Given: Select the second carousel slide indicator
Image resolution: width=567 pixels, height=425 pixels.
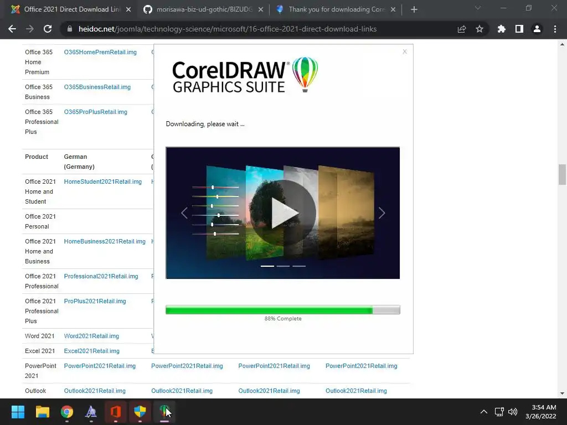Looking at the screenshot, I should pyautogui.click(x=283, y=266).
